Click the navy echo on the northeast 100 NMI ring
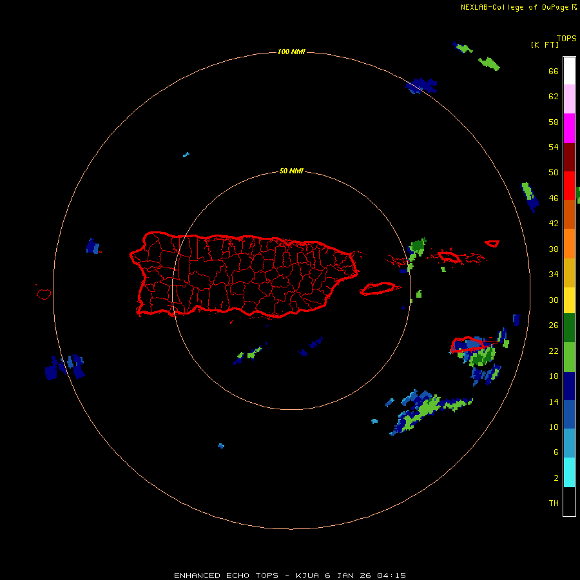The height and width of the screenshot is (580, 580). tap(421, 86)
